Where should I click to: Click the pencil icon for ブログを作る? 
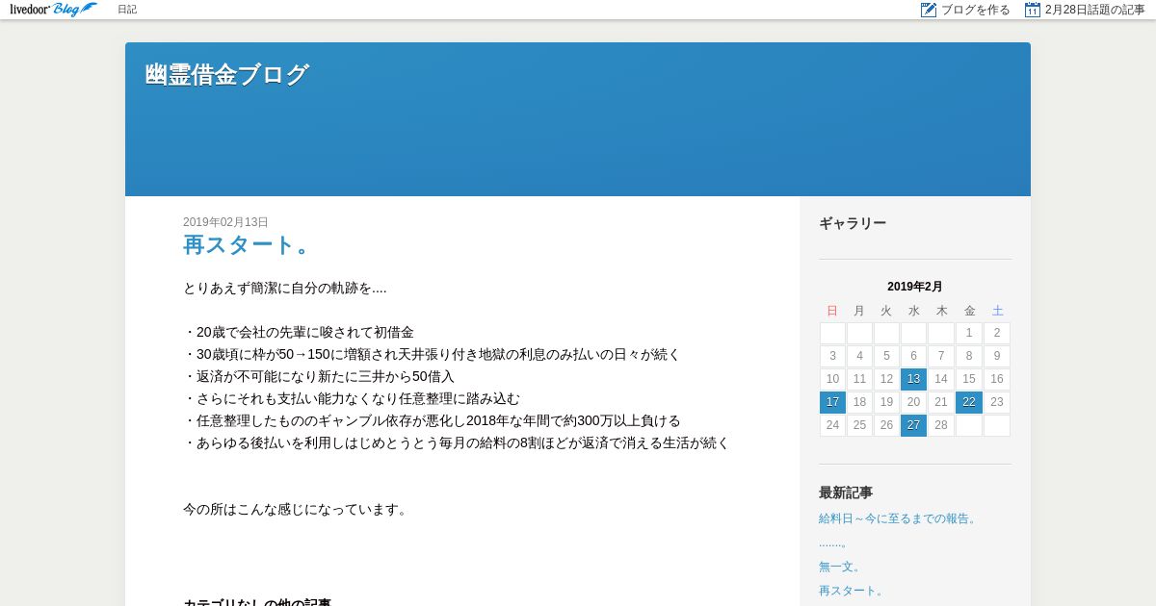pyautogui.click(x=929, y=10)
